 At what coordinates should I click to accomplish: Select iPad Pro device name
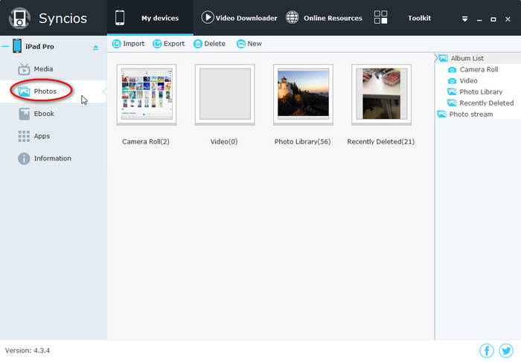[x=39, y=47]
